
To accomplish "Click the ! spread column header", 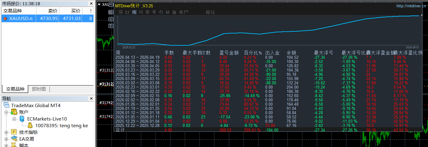I will (88, 11).
